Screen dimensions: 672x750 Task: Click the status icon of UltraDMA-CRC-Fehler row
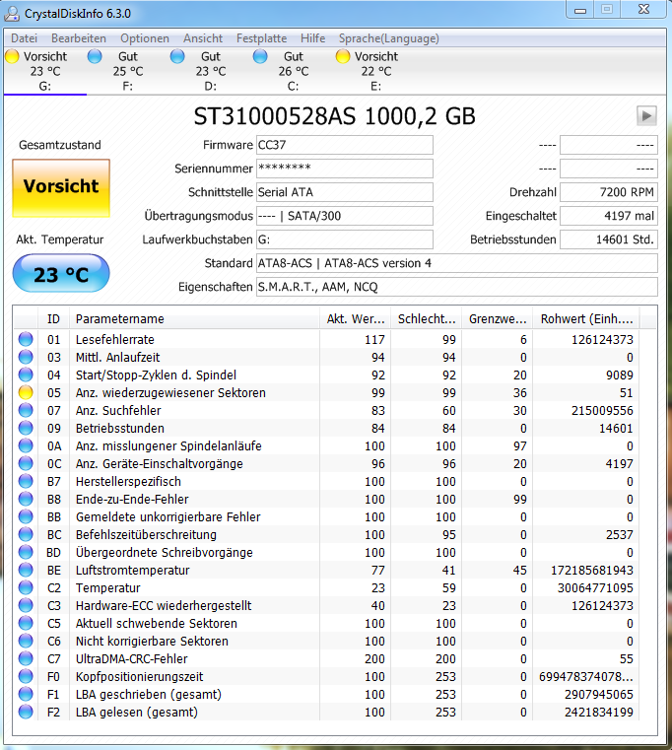26,658
